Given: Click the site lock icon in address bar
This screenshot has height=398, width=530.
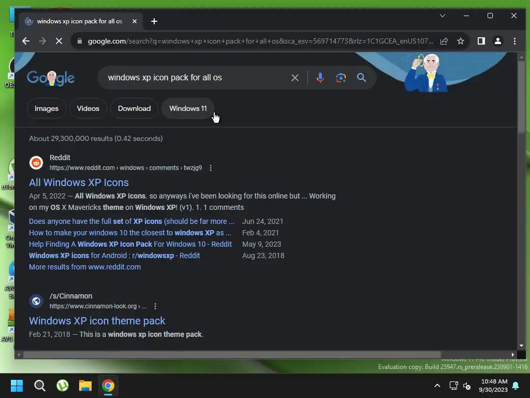Looking at the screenshot, I should click(79, 41).
